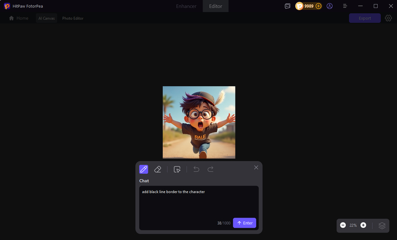Screen dimensions: 397x240
Task: Redo the last stroke
Action: pos(210,169)
